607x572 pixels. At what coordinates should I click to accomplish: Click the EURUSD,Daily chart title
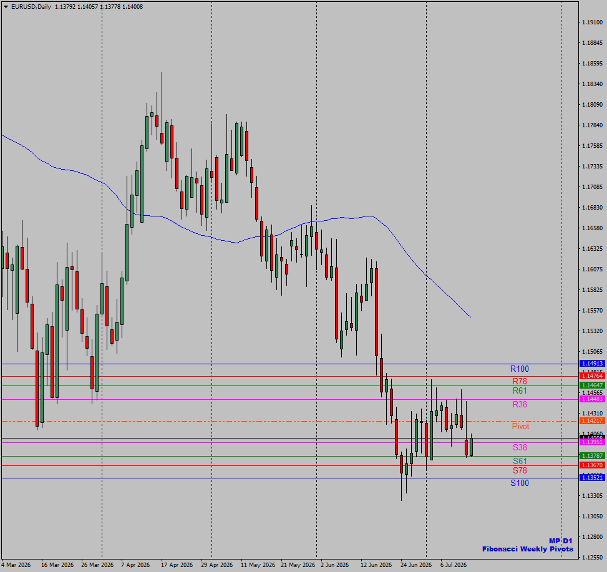tap(31, 7)
